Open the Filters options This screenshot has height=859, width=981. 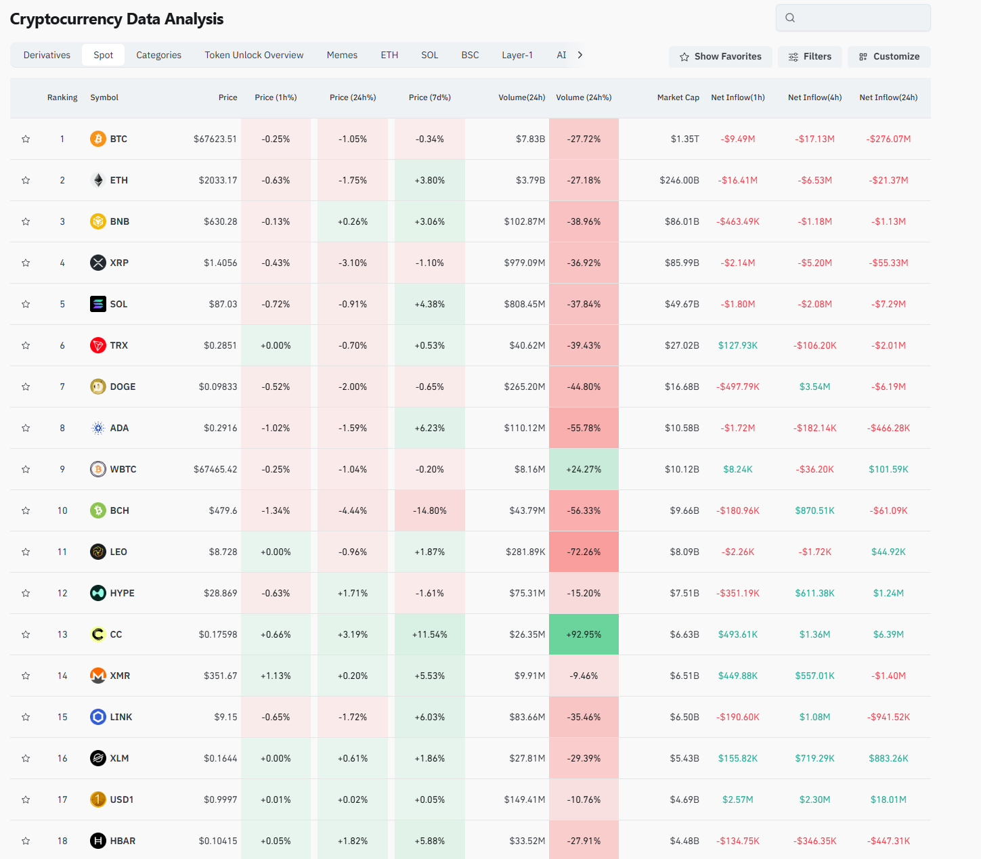(x=810, y=57)
